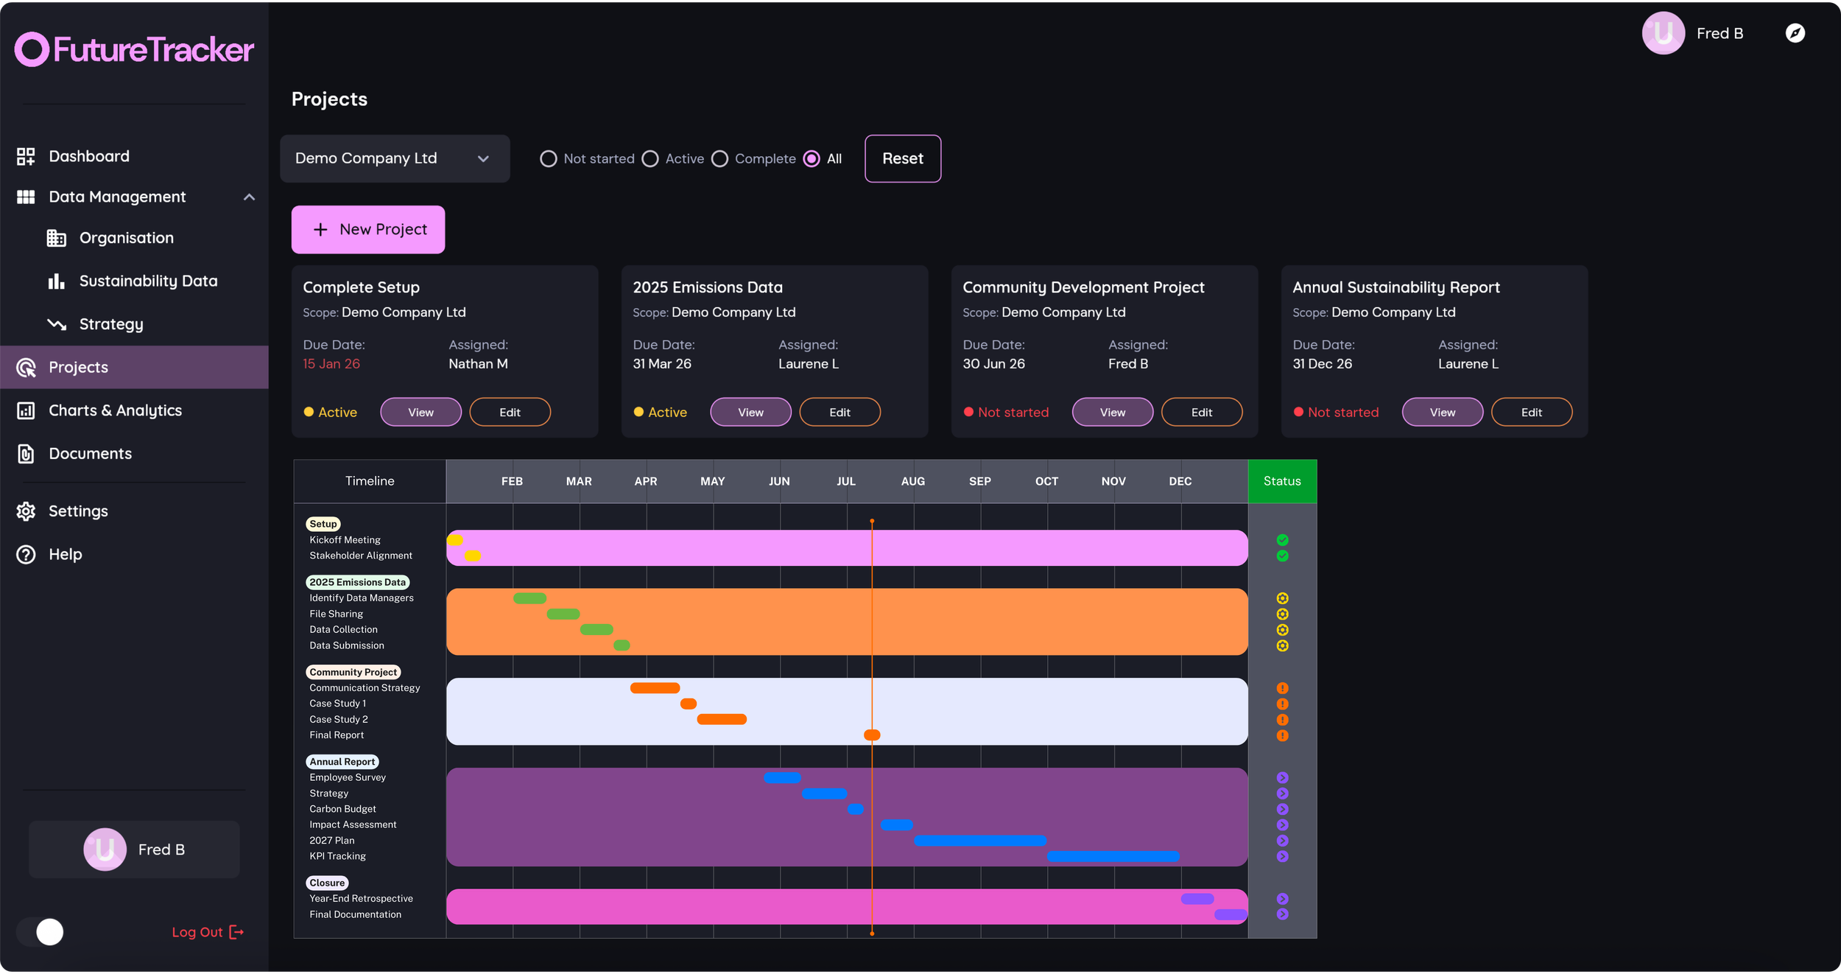Click the New Project button
The height and width of the screenshot is (974, 1841).
click(368, 230)
